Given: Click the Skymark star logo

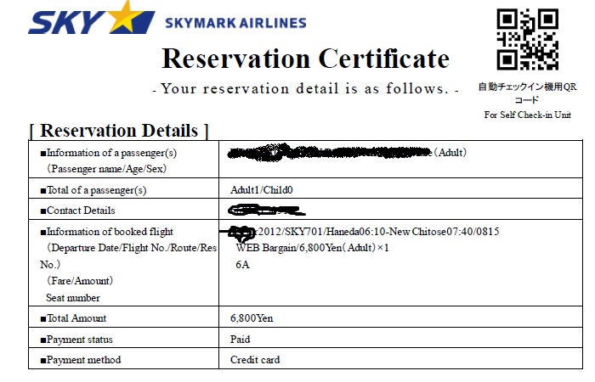Looking at the screenshot, I should click(x=127, y=17).
